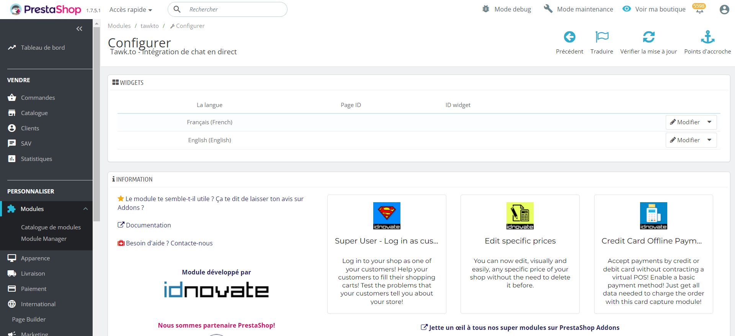Open the Statistiques menu item
The width and height of the screenshot is (735, 336).
(36, 159)
